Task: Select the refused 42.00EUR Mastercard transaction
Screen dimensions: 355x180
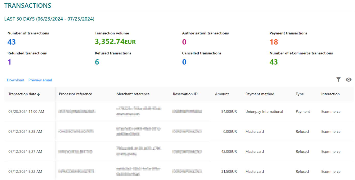Action: click(x=178, y=151)
